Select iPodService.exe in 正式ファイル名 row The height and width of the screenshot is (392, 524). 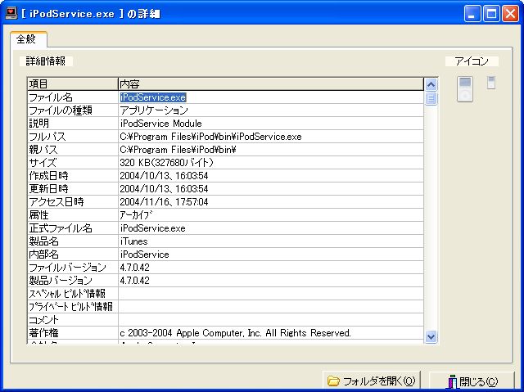click(x=152, y=228)
